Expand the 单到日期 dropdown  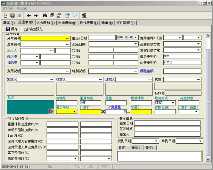(200, 141)
